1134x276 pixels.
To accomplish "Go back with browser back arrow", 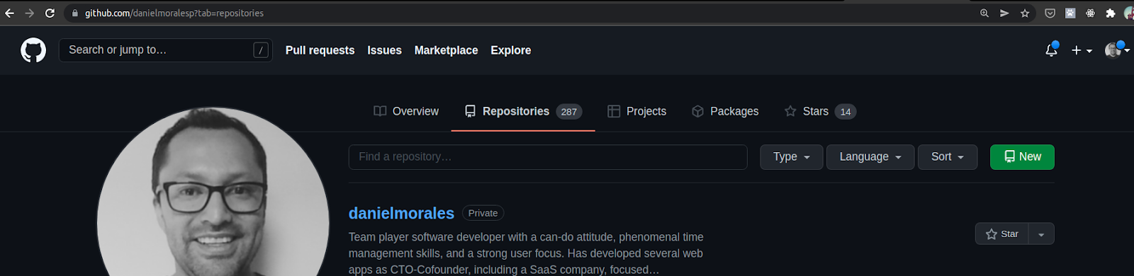I will coord(9,13).
